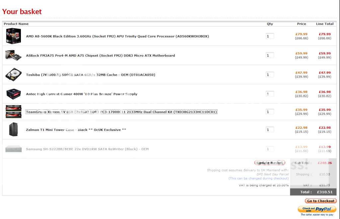This screenshot has width=340, height=219.
Task: Click the Sub Total £248.26 value
Action: (325, 163)
